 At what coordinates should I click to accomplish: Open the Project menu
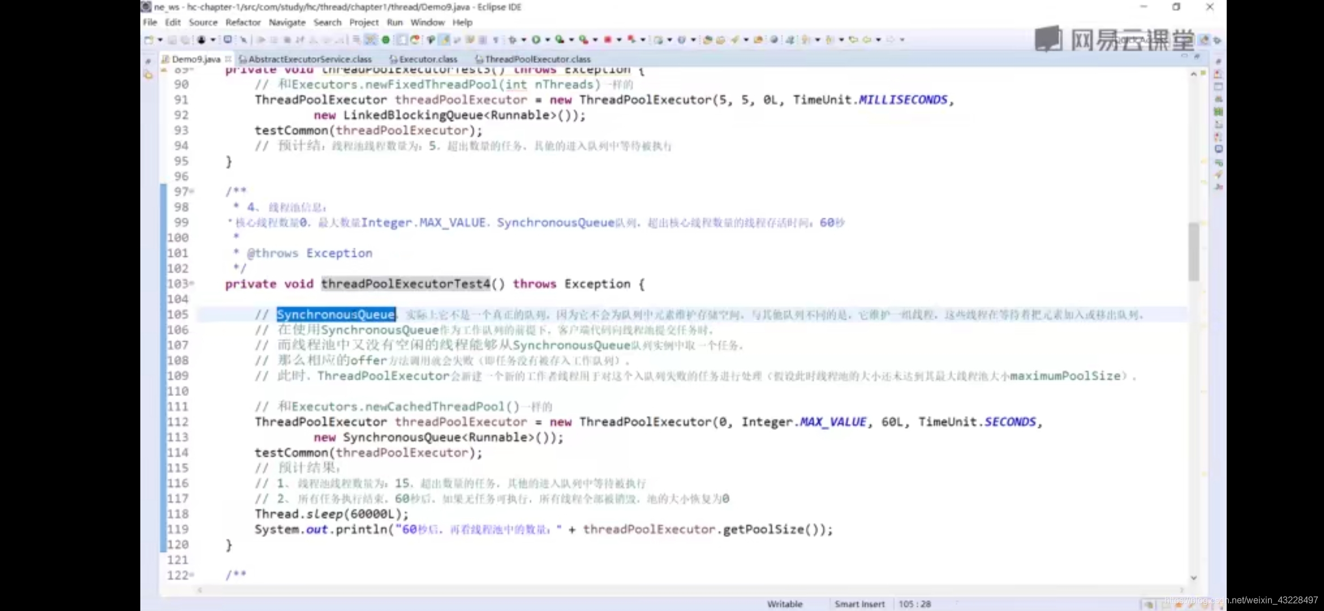(x=364, y=22)
